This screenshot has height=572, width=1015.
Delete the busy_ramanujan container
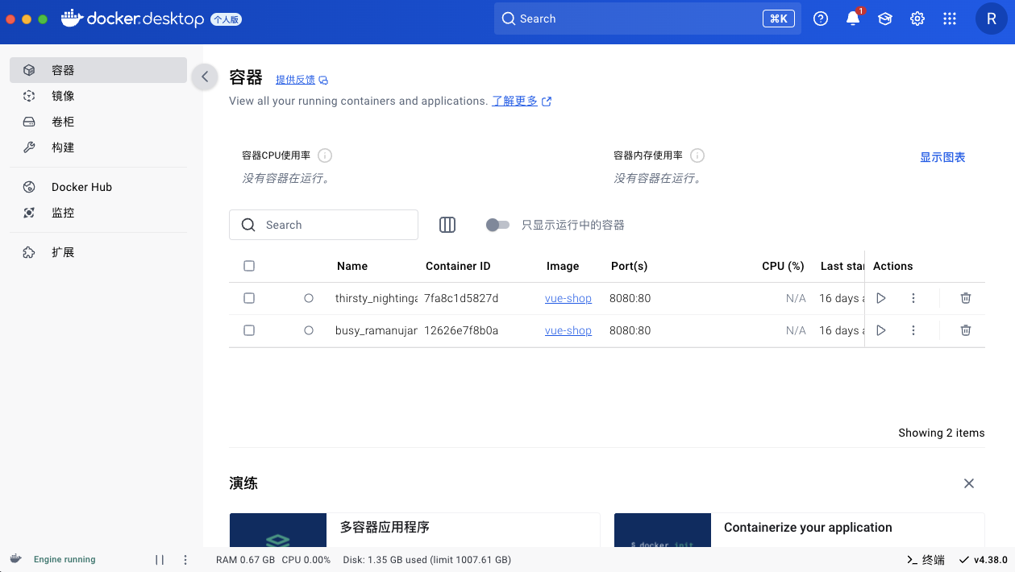pos(965,330)
